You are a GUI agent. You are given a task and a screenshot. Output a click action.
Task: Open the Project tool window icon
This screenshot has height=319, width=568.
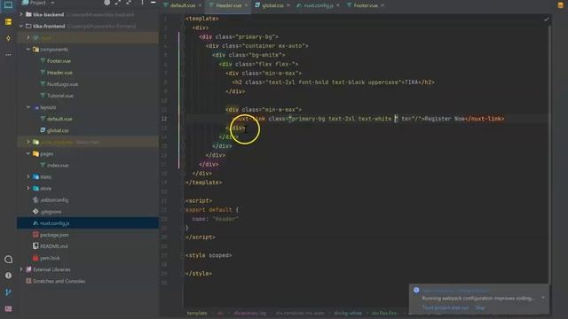(8, 4)
